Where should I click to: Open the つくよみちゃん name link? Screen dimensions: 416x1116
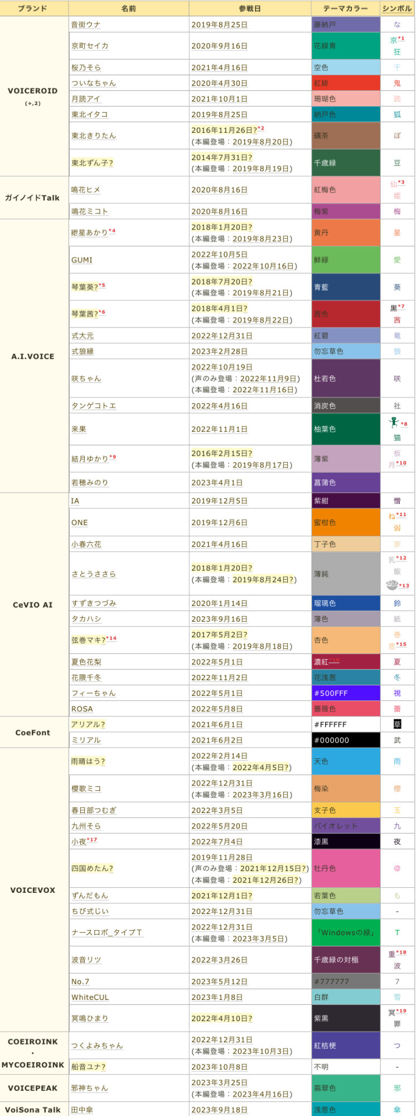click(97, 1046)
